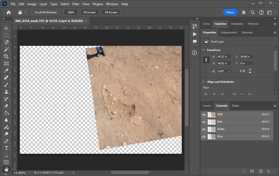Collapse the Transform section

pos(203,50)
